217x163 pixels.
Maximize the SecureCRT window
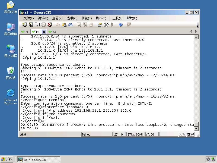pyautogui.click(x=192, y=12)
